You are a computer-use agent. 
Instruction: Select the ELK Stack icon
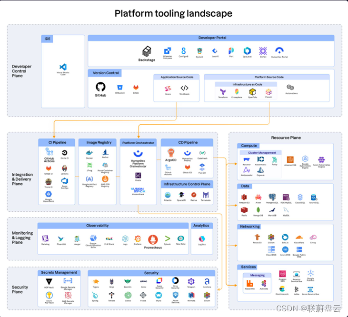pos(109,238)
